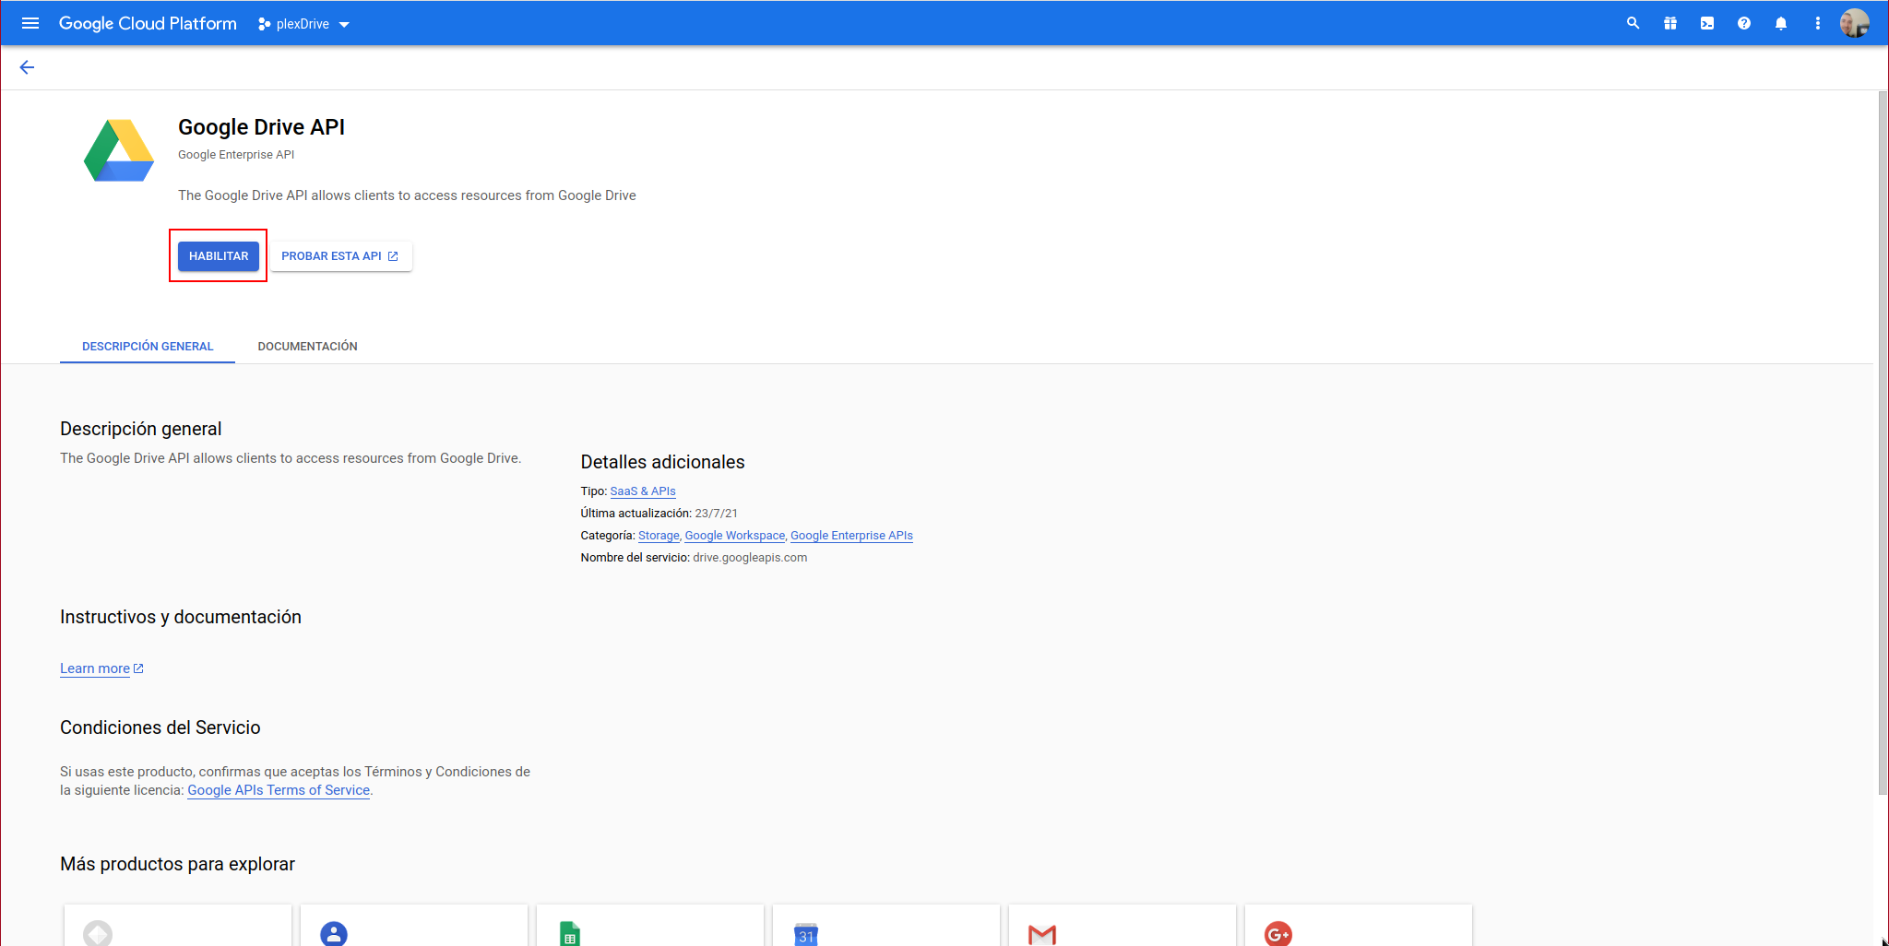Open the gift free trial icon
The width and height of the screenshot is (1889, 946).
pos(1669,23)
